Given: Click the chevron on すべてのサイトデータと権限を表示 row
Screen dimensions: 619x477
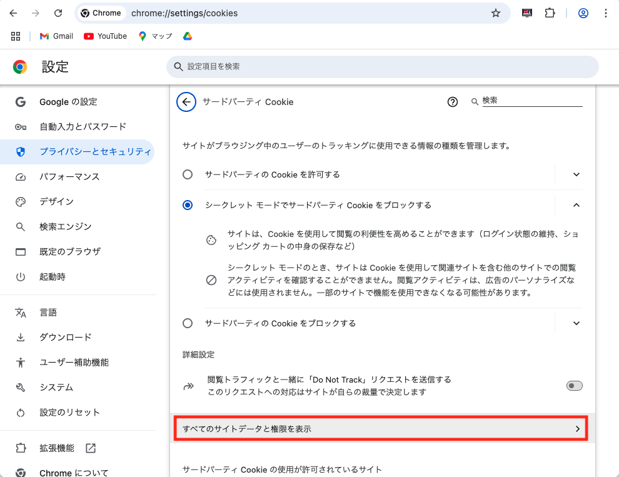Looking at the screenshot, I should (578, 429).
